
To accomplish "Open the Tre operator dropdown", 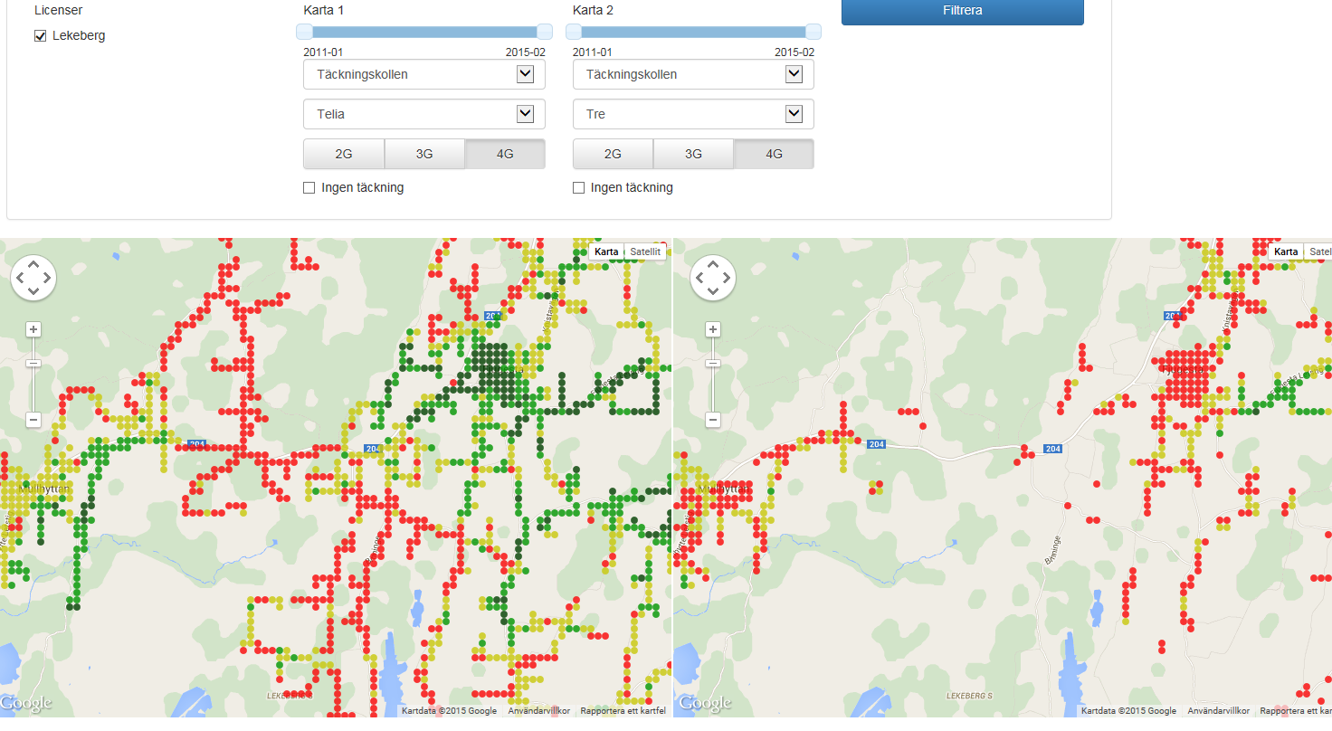I will [x=693, y=114].
